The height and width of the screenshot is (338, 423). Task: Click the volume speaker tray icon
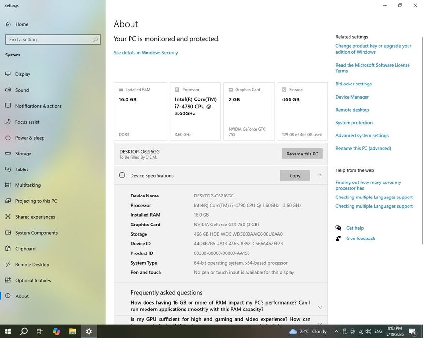368,331
